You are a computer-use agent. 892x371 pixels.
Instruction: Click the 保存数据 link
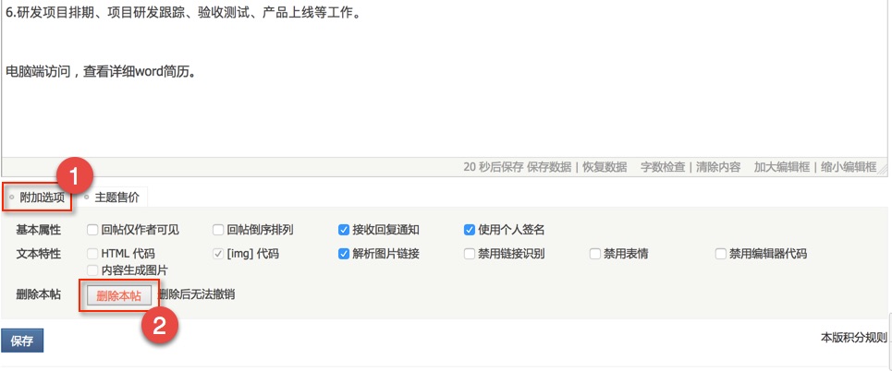(x=549, y=167)
